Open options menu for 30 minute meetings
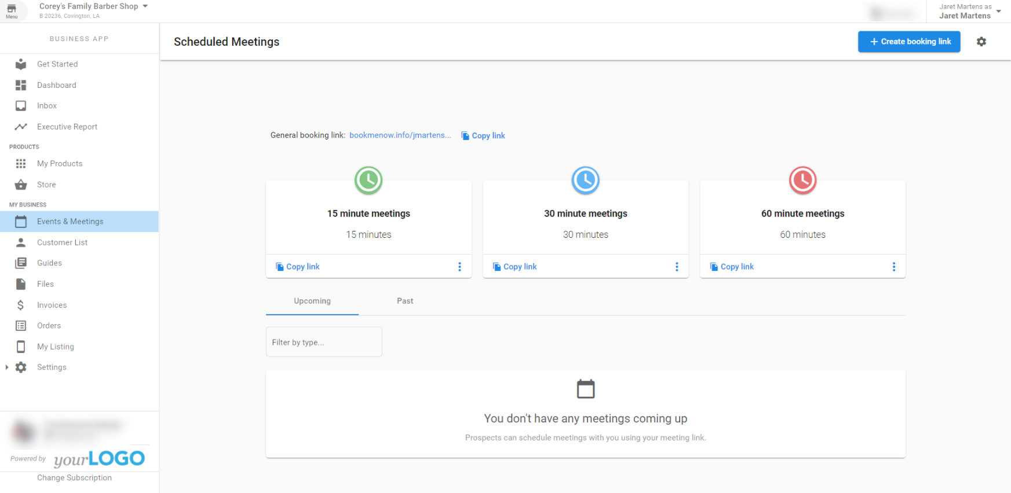The height and width of the screenshot is (493, 1011). [676, 267]
